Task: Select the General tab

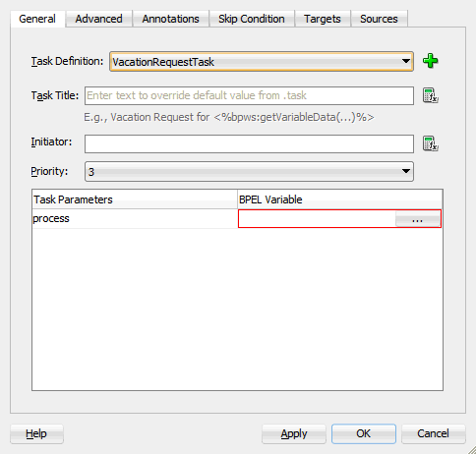Action: pyautogui.click(x=37, y=19)
